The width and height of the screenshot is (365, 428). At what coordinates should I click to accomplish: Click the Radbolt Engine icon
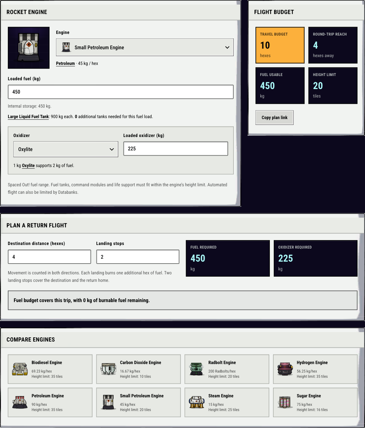tap(197, 369)
